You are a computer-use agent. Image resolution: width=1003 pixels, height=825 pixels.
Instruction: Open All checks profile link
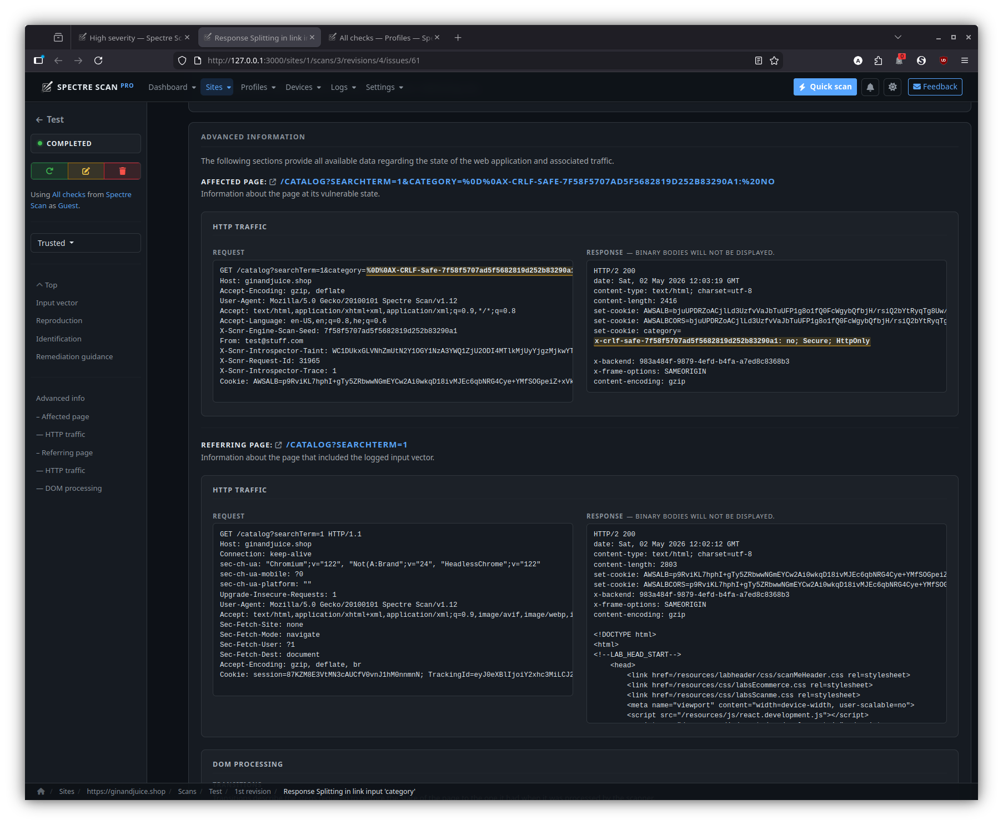(69, 194)
